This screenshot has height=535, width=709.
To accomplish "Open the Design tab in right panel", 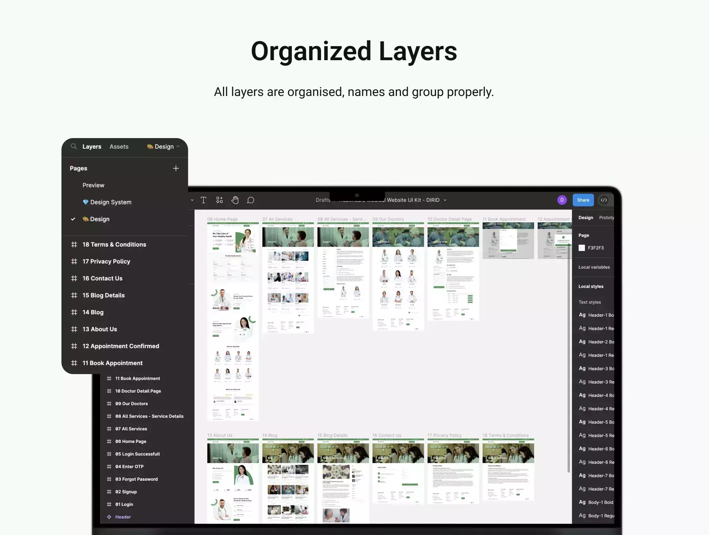I will [586, 218].
